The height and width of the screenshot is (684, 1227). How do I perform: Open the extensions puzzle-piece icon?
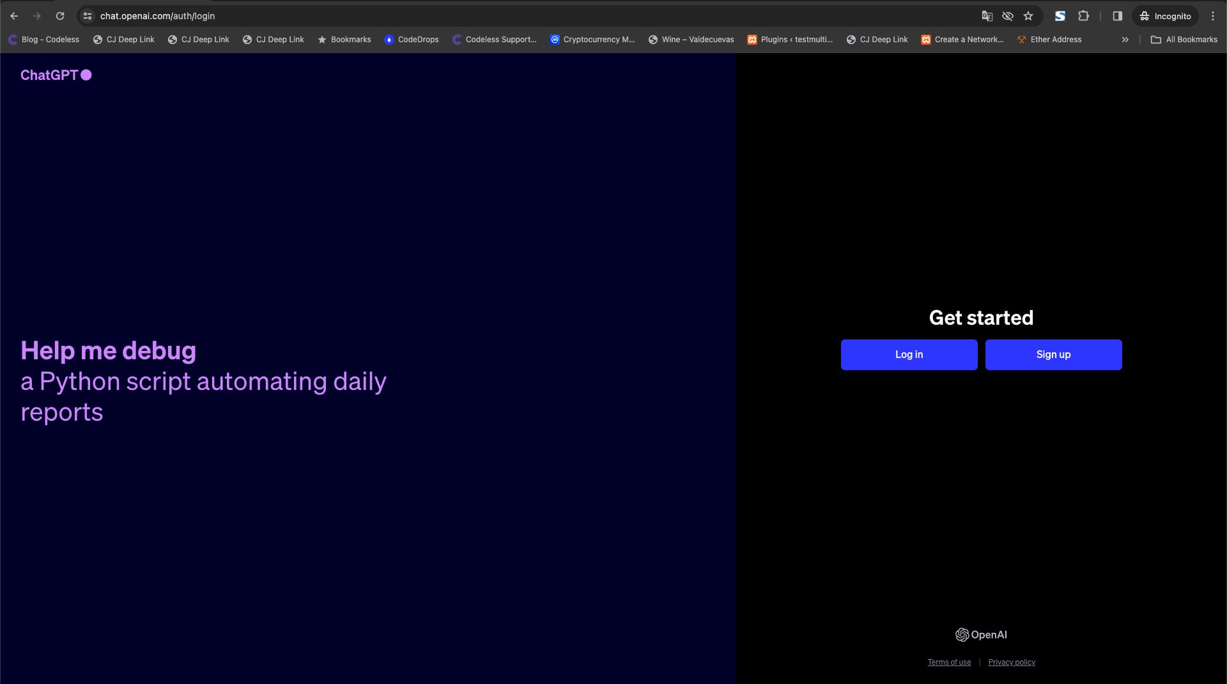click(1084, 16)
